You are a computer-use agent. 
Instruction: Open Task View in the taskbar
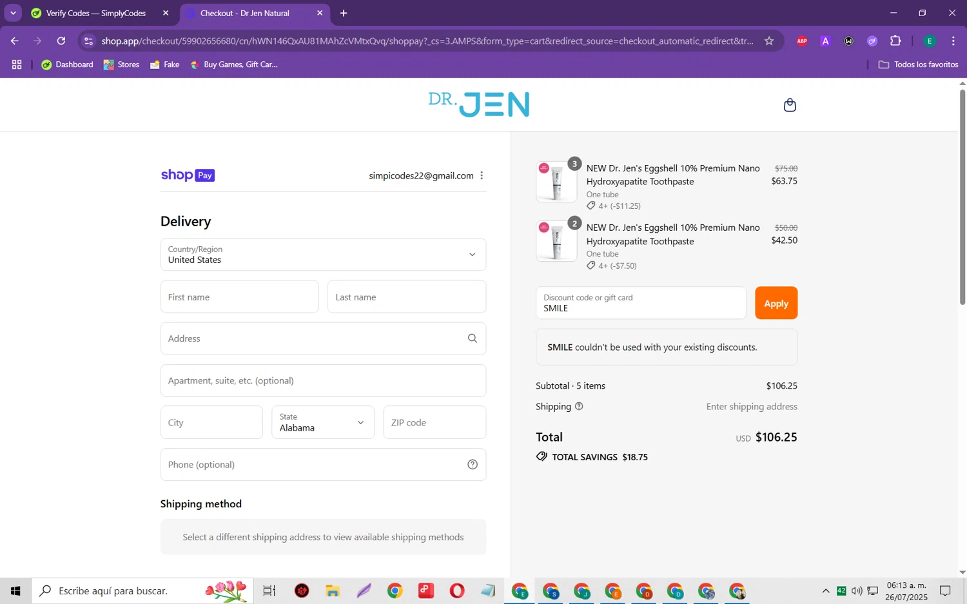pos(269,590)
